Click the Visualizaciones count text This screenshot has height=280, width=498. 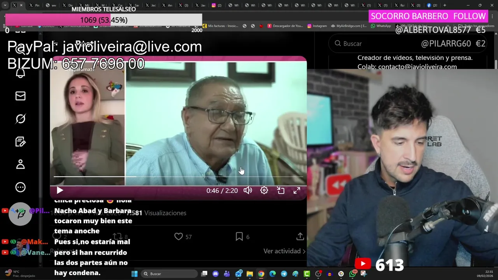165,213
